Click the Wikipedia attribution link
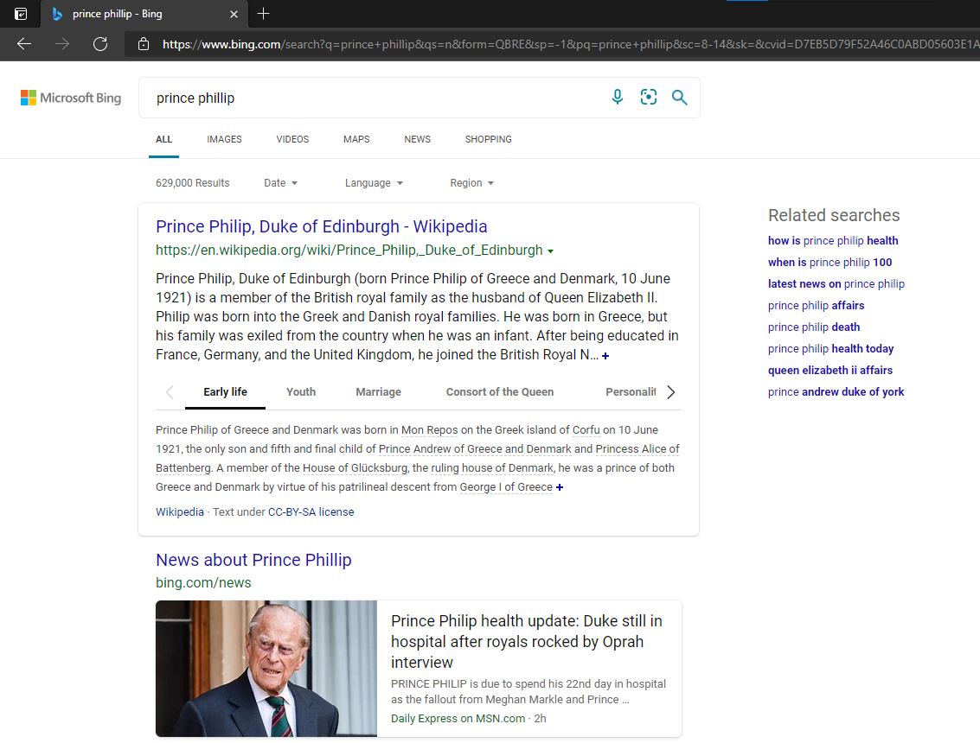 tap(179, 512)
